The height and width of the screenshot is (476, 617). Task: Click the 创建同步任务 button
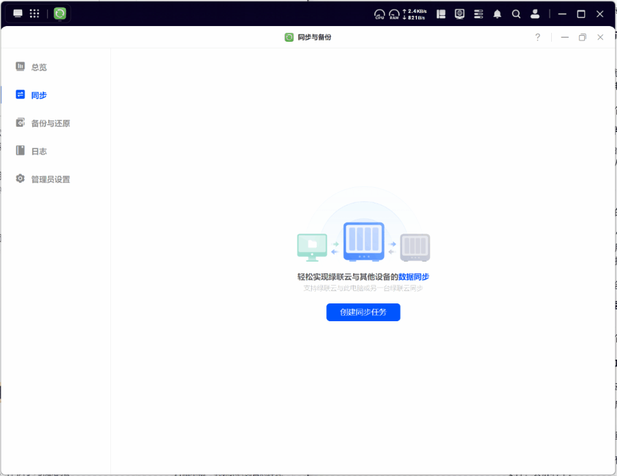coord(363,312)
